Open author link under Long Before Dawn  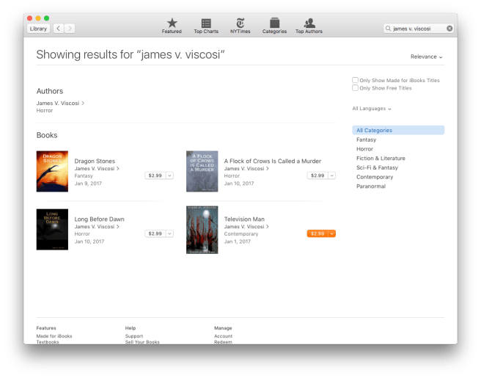(97, 227)
